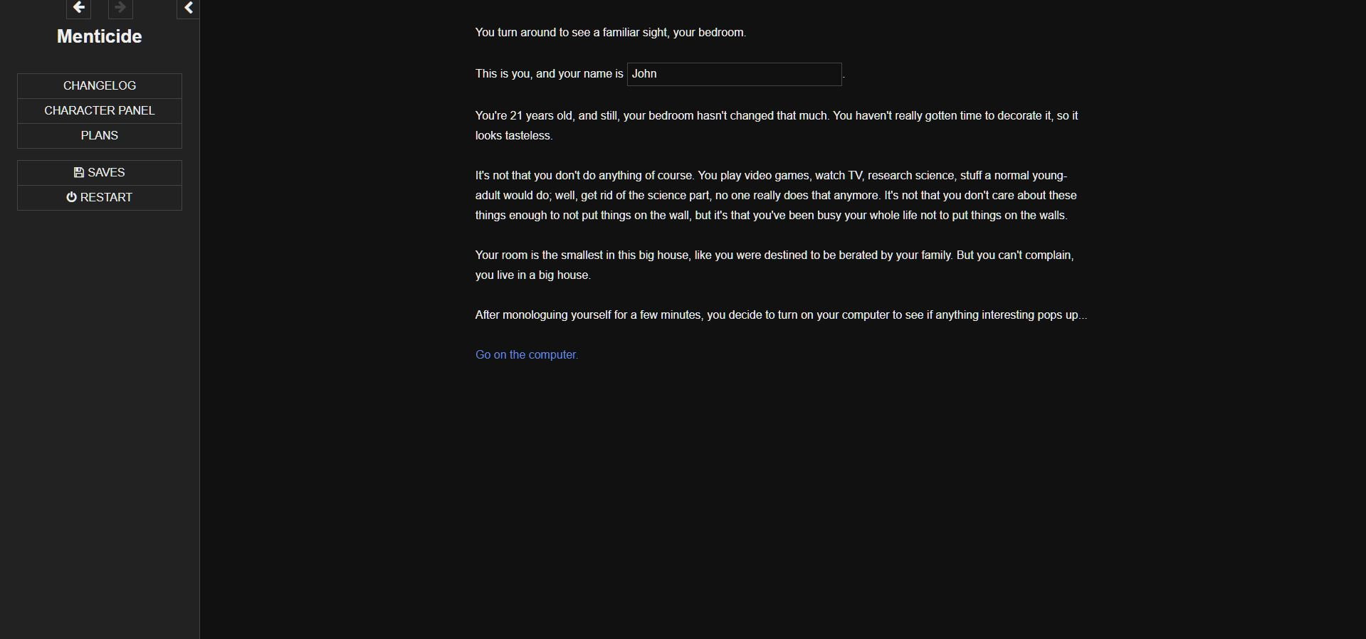The height and width of the screenshot is (639, 1366).
Task: Collapse the sidebar using the chevron
Action: click(188, 8)
